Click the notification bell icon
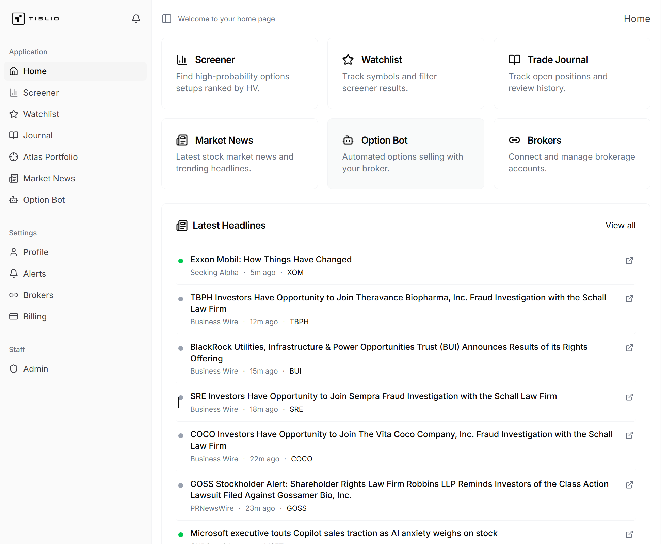Screen dimensions: 661x544 [136, 19]
